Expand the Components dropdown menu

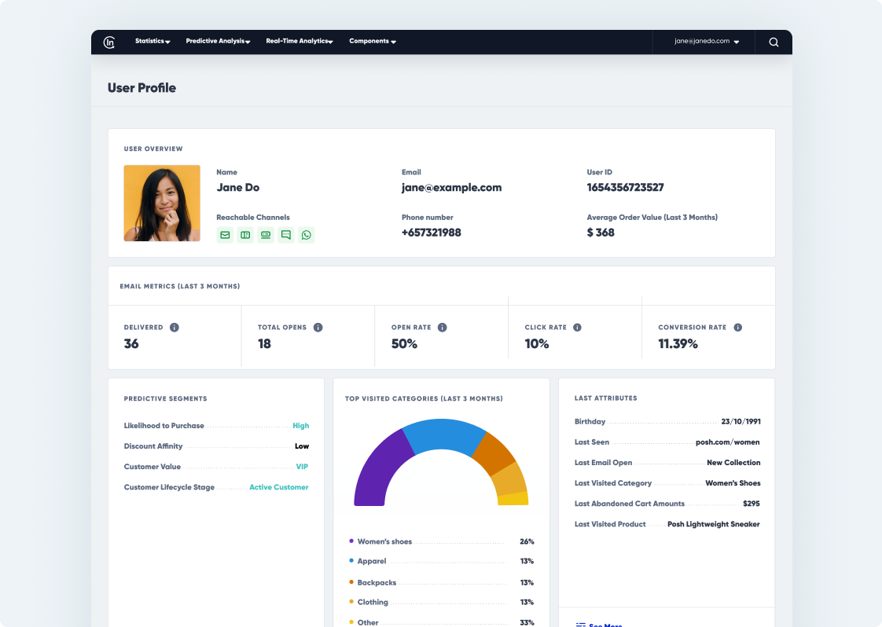pyautogui.click(x=372, y=42)
